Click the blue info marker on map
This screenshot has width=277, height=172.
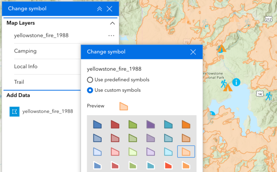pyautogui.click(x=236, y=82)
